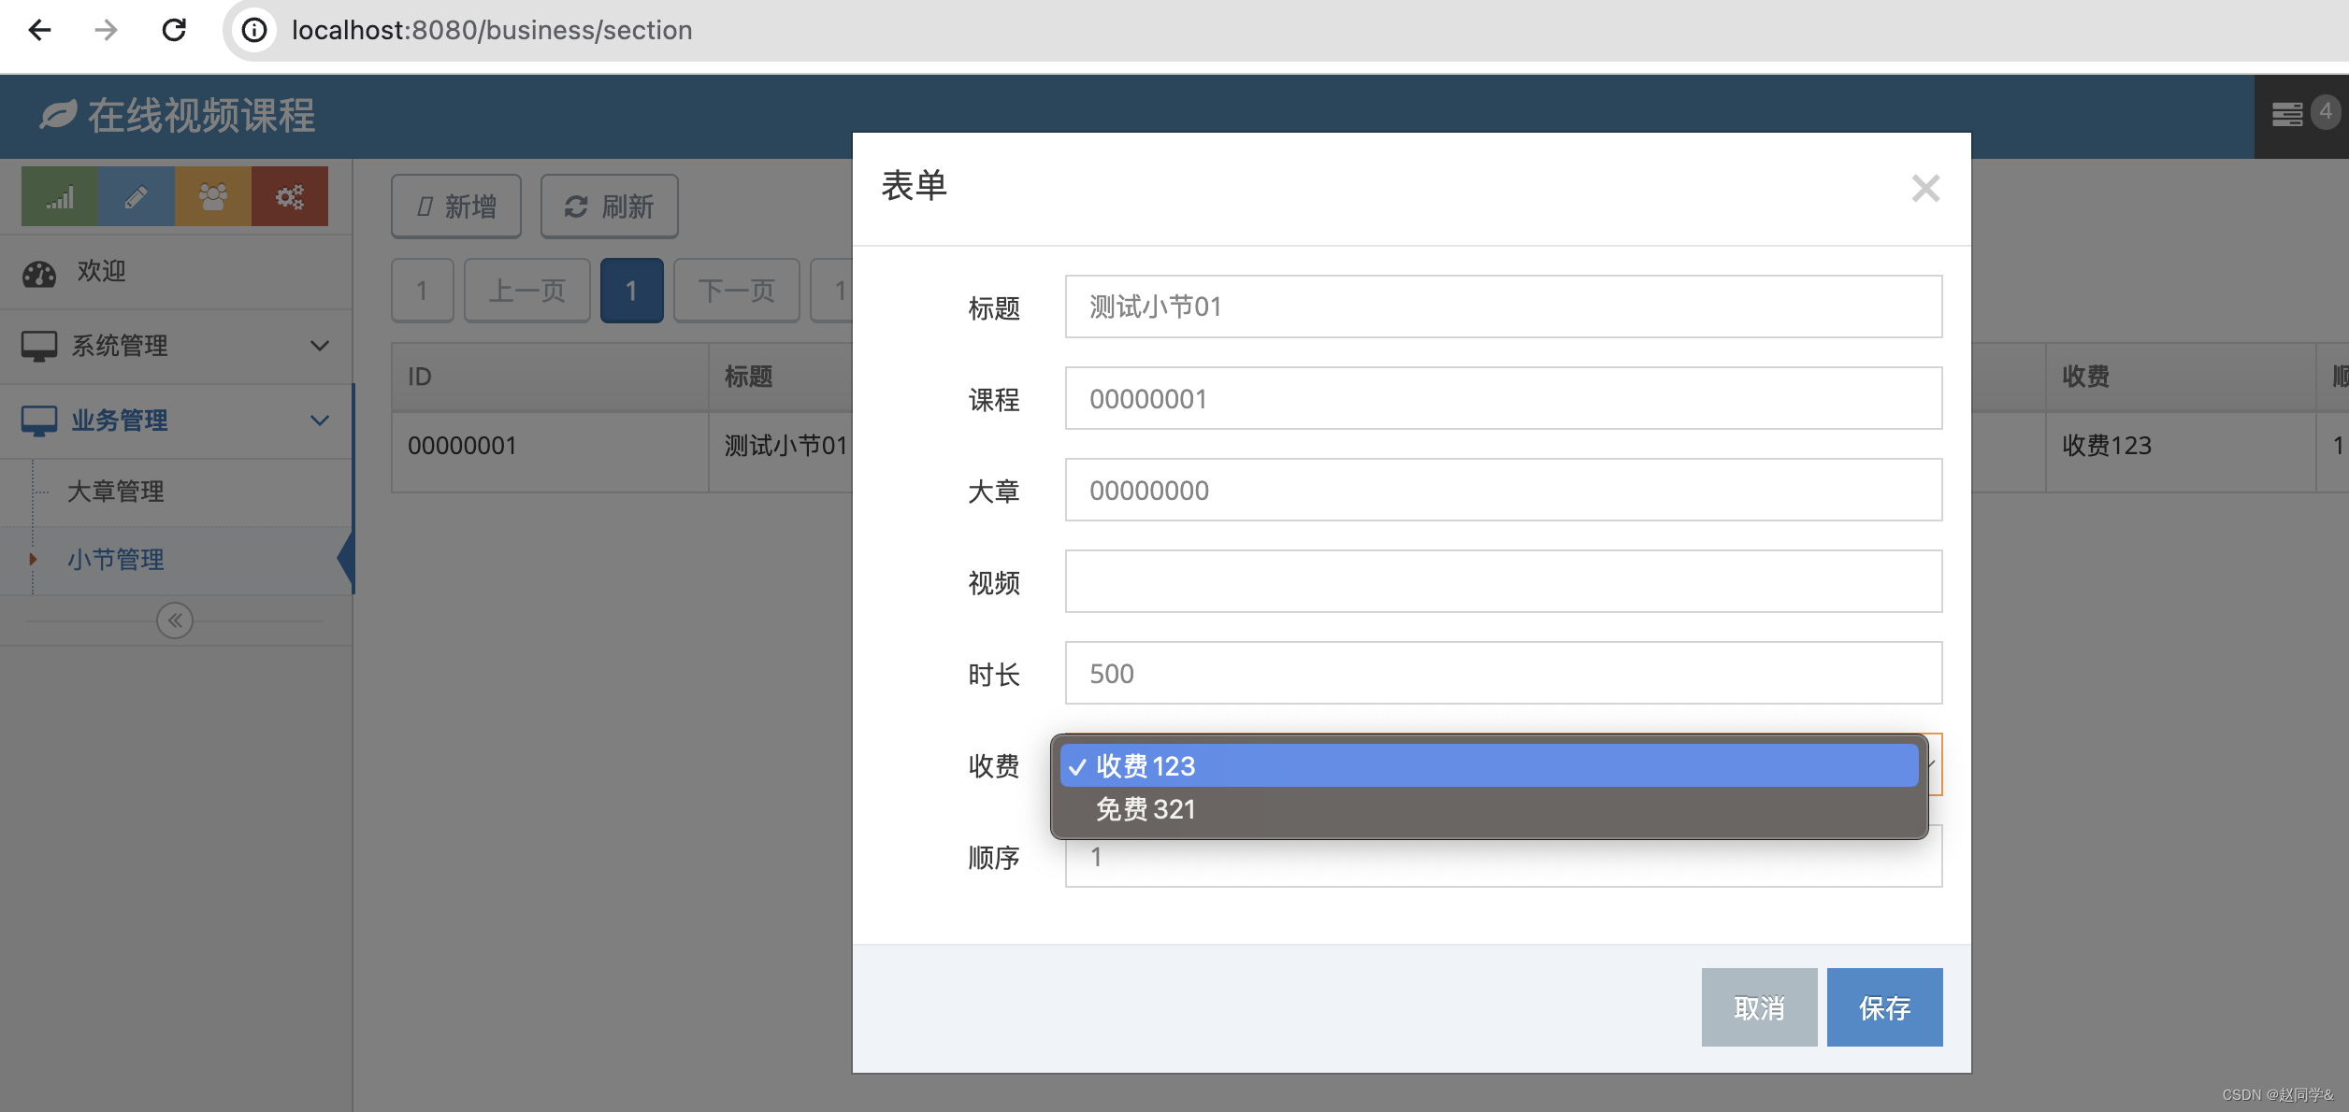Open 小节管理 in the sidebar

click(x=116, y=560)
